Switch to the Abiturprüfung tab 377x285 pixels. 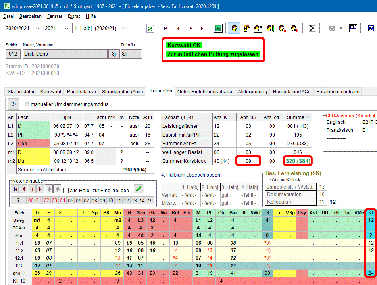click(252, 91)
